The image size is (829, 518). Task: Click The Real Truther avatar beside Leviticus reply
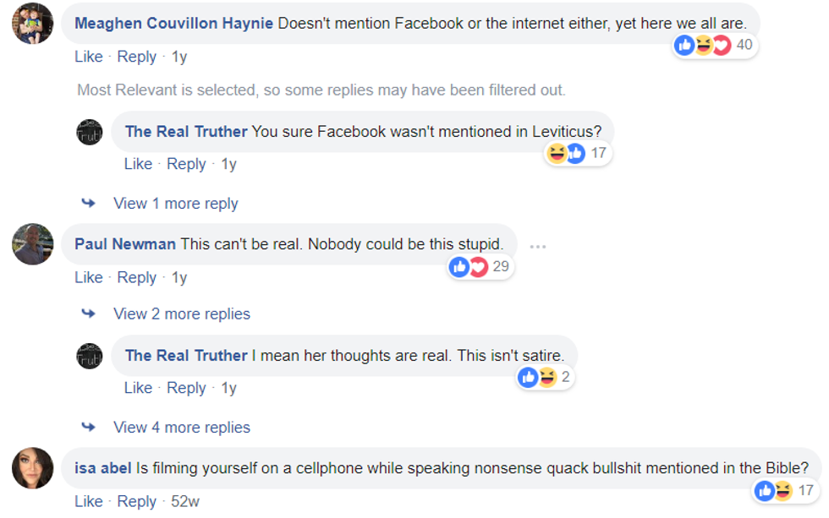click(90, 132)
